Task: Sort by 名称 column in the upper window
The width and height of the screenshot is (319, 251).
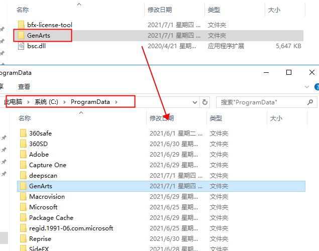Action: pos(23,10)
